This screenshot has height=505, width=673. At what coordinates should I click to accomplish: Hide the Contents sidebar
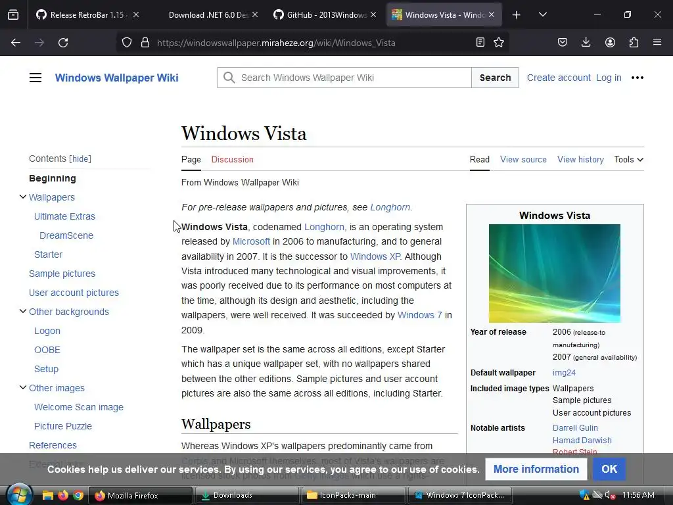[x=80, y=159]
